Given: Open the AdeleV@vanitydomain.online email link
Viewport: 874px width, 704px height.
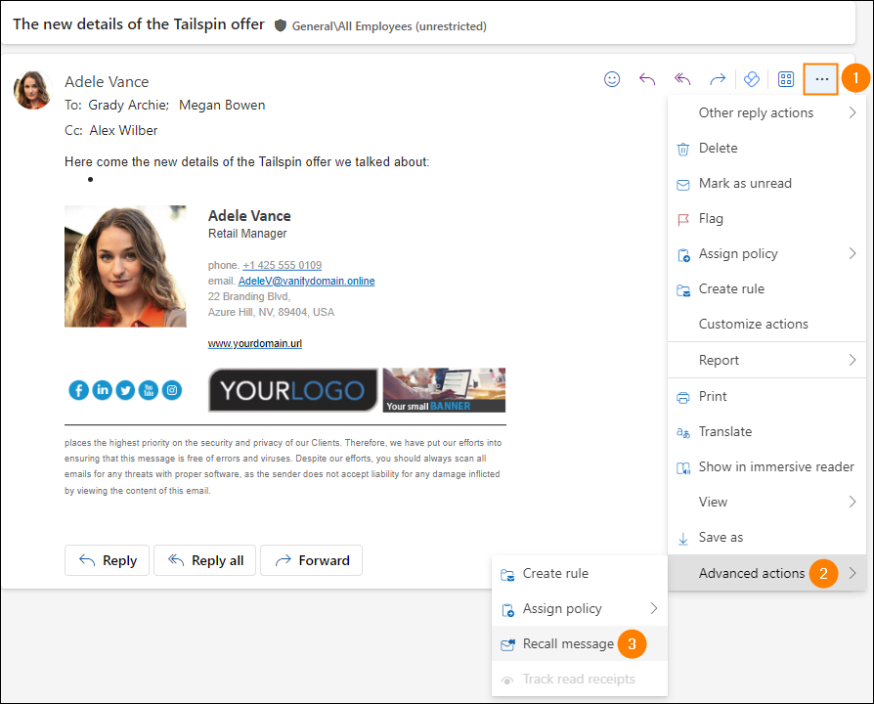Looking at the screenshot, I should 306,281.
